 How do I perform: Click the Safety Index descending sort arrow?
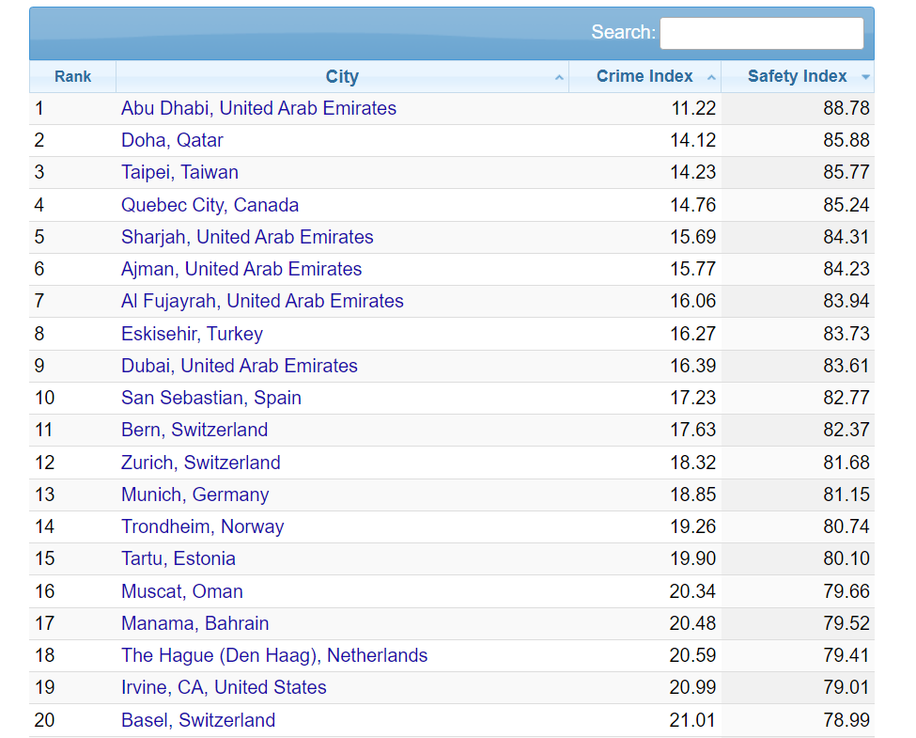865,77
